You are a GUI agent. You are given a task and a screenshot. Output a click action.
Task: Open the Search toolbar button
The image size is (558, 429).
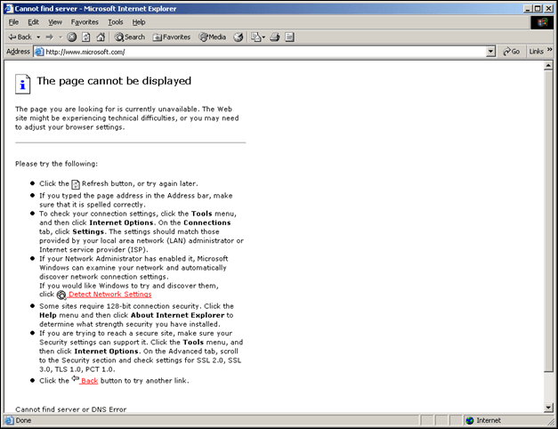[130, 37]
